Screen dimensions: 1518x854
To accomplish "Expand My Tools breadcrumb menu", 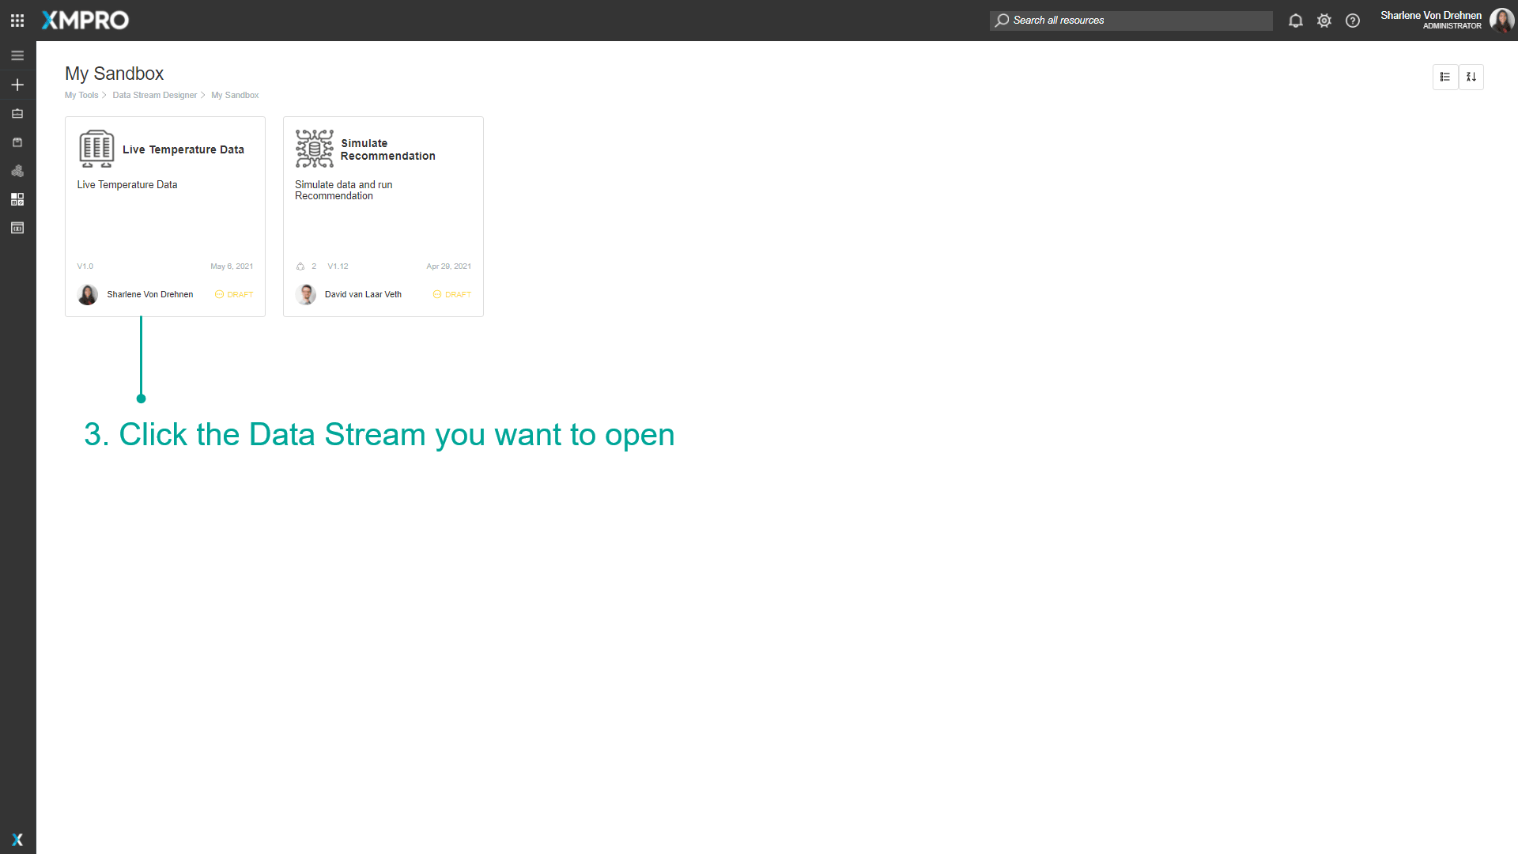I will (x=81, y=95).
